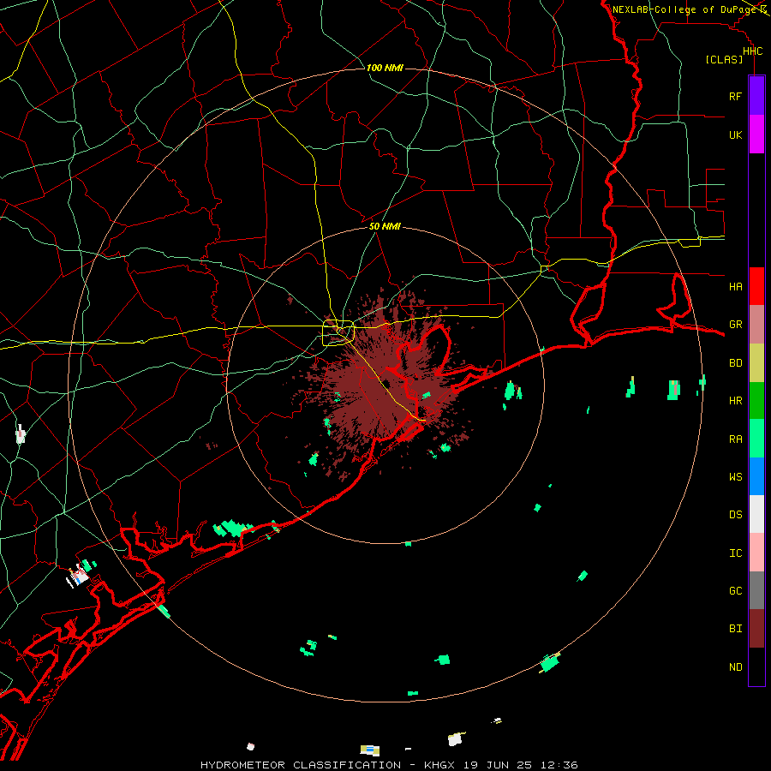Click the 'HR' legend label

[735, 401]
